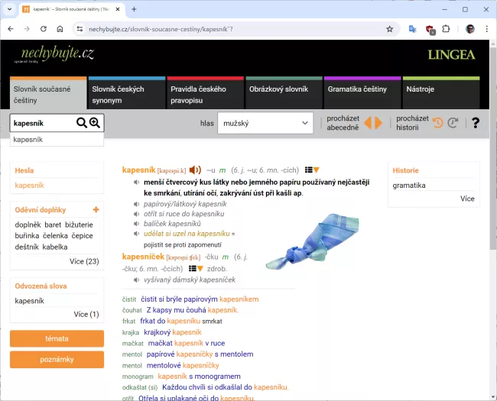
Task: Expand declension table for kapesník
Action: pyautogui.click(x=311, y=170)
